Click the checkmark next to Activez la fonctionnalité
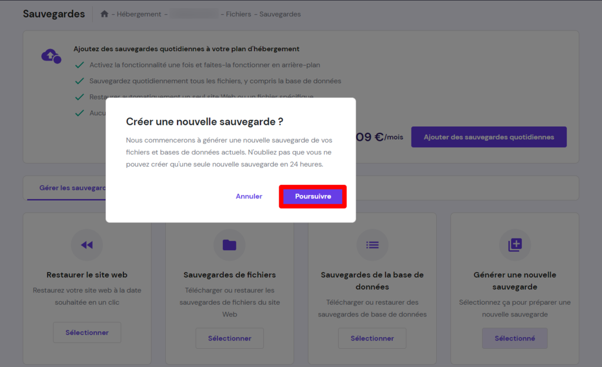Image resolution: width=602 pixels, height=367 pixels. (79, 66)
